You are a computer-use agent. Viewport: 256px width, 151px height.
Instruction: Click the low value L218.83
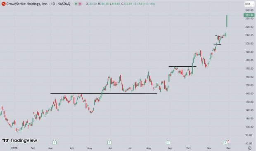(x=115, y=4)
